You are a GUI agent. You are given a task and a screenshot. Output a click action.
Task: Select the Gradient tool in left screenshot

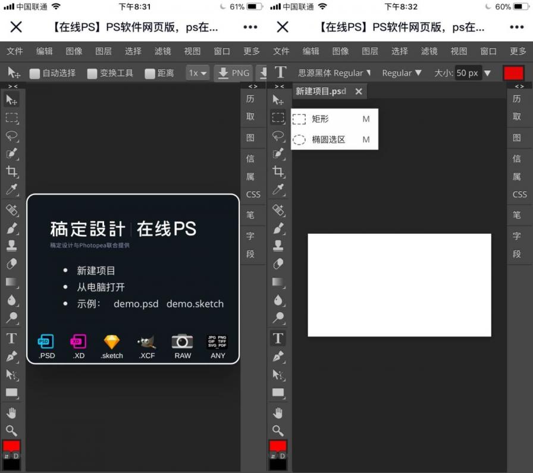(x=11, y=282)
